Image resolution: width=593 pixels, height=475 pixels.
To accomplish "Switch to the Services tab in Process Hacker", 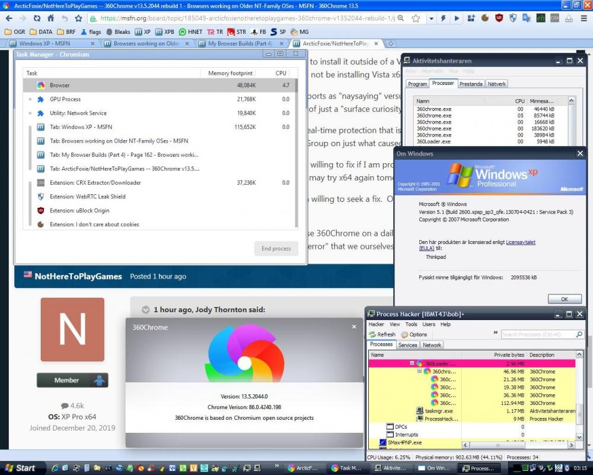I will pos(407,344).
